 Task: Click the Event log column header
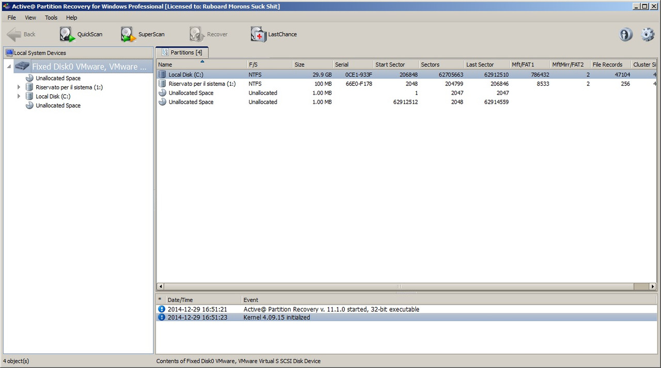click(x=449, y=300)
